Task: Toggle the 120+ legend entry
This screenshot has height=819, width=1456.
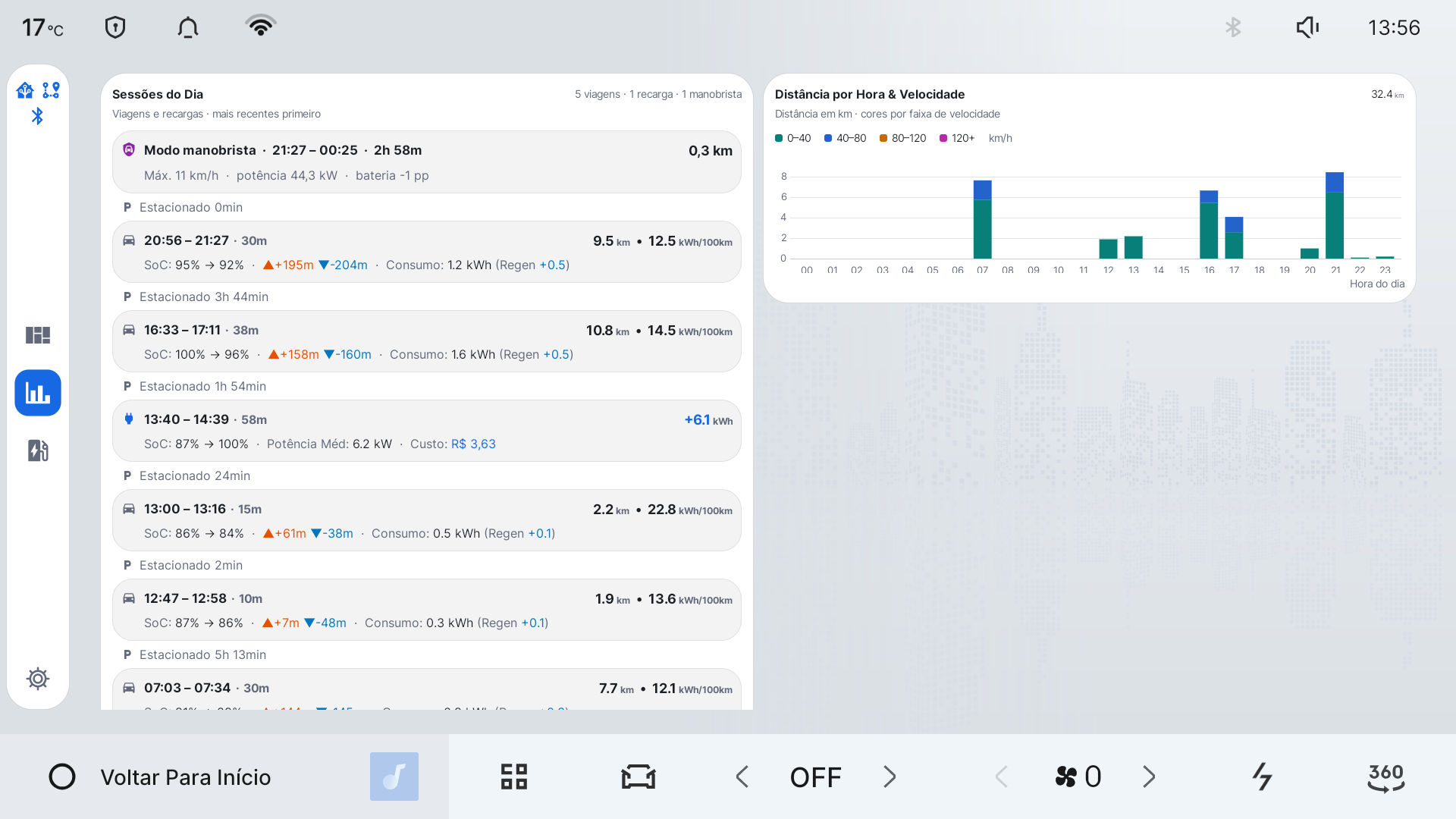Action: 957,138
